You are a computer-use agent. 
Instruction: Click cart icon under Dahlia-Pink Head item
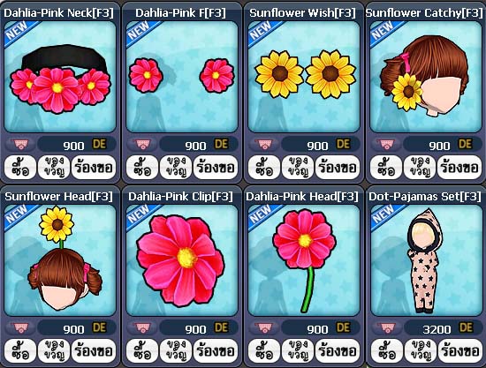pos(264,327)
